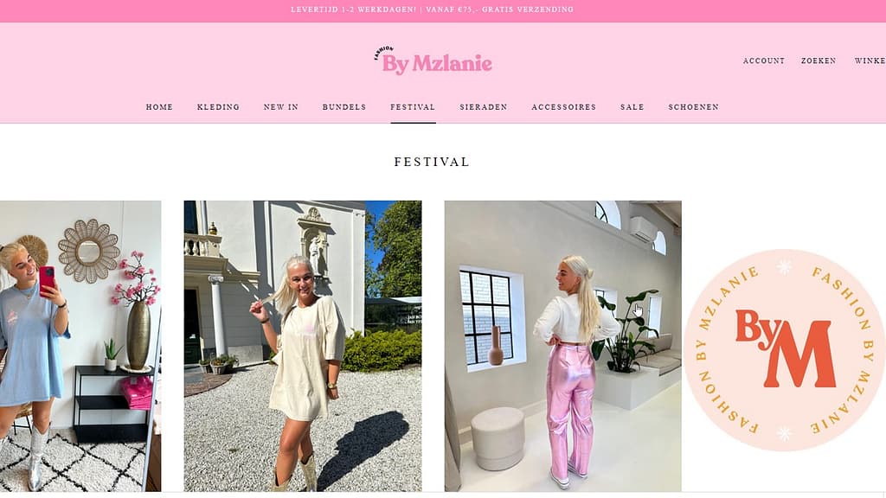Open the SALE section

(632, 106)
